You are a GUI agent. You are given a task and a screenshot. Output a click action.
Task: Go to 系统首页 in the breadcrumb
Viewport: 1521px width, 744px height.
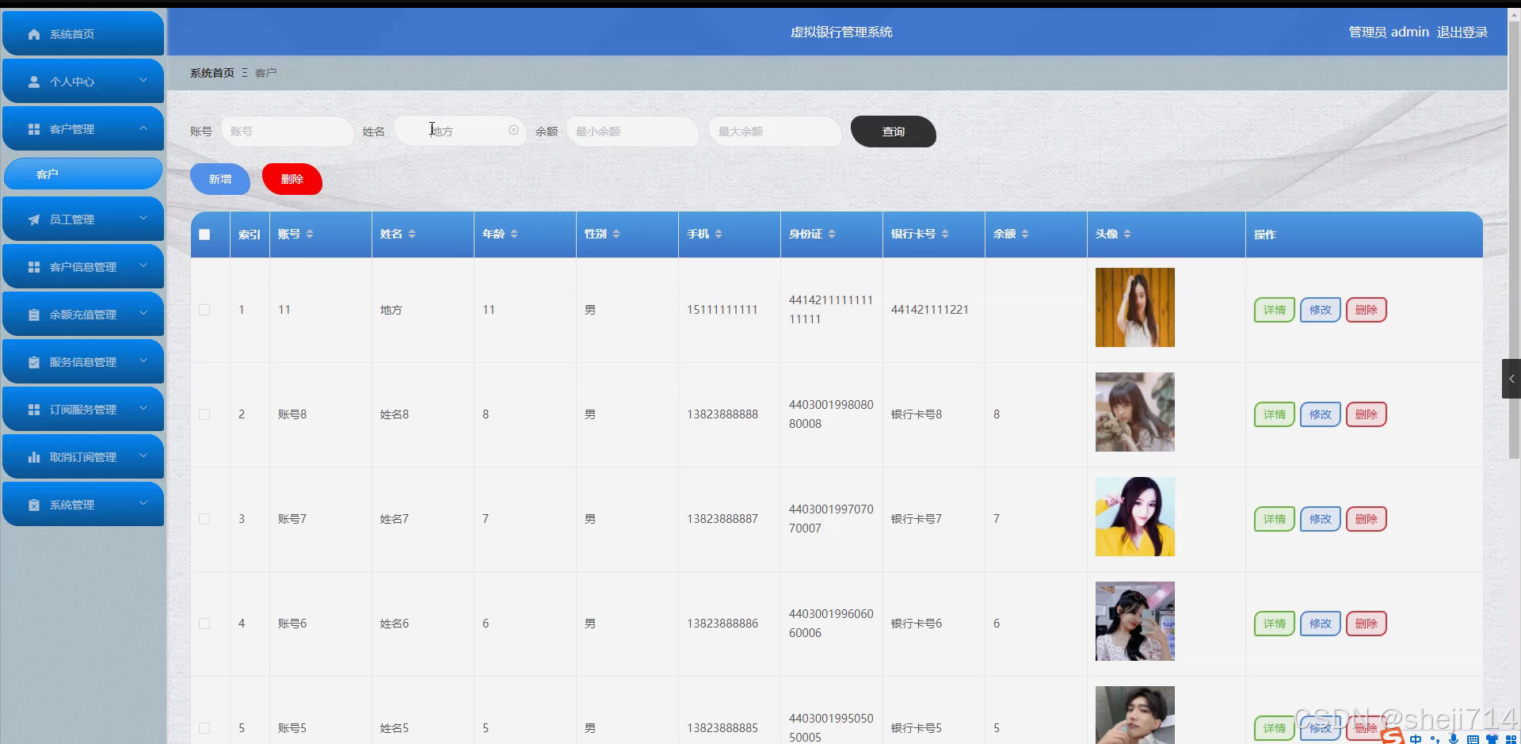point(212,73)
